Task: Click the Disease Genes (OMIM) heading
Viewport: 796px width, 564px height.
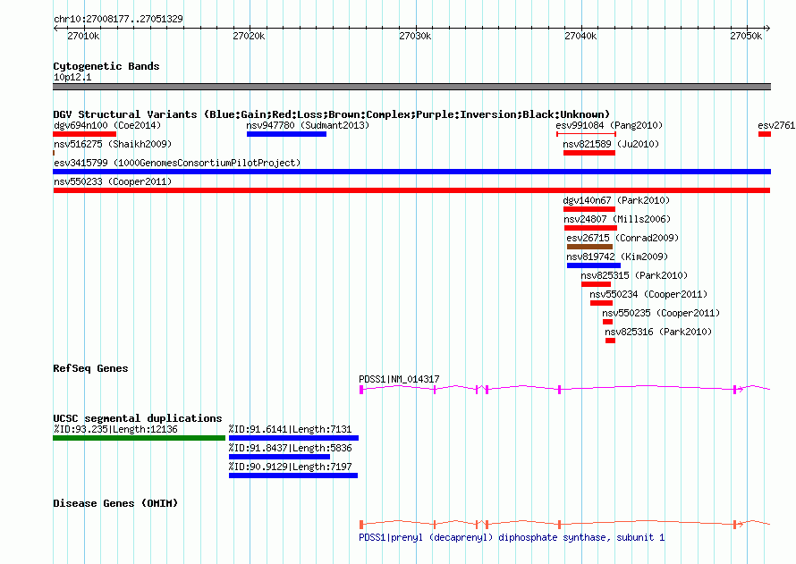Action: [115, 503]
